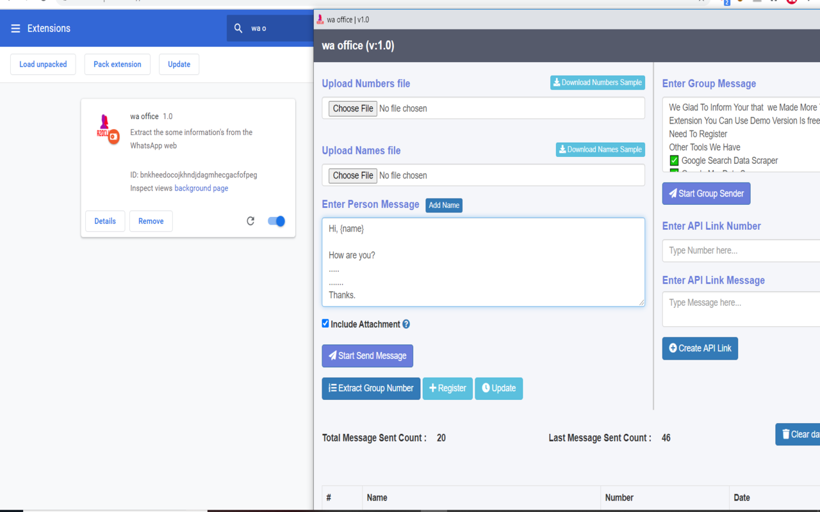Image resolution: width=820 pixels, height=512 pixels.
Task: Click the search magnifier icon in Extensions
Action: (x=238, y=28)
